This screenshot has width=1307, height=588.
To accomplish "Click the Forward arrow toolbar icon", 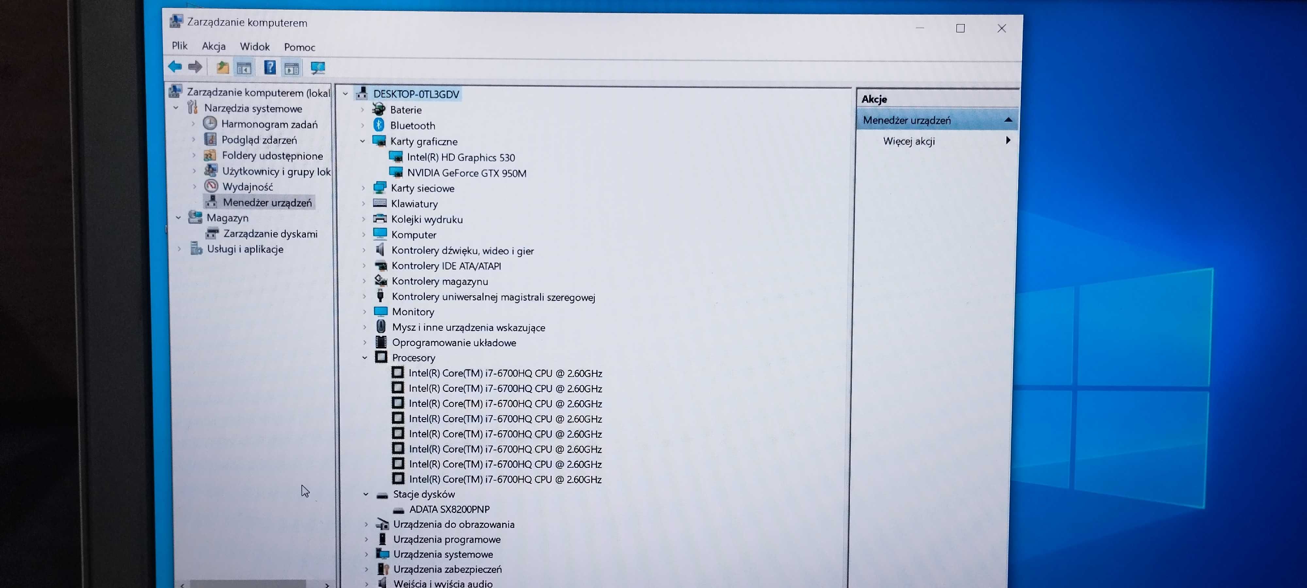I will [x=195, y=67].
